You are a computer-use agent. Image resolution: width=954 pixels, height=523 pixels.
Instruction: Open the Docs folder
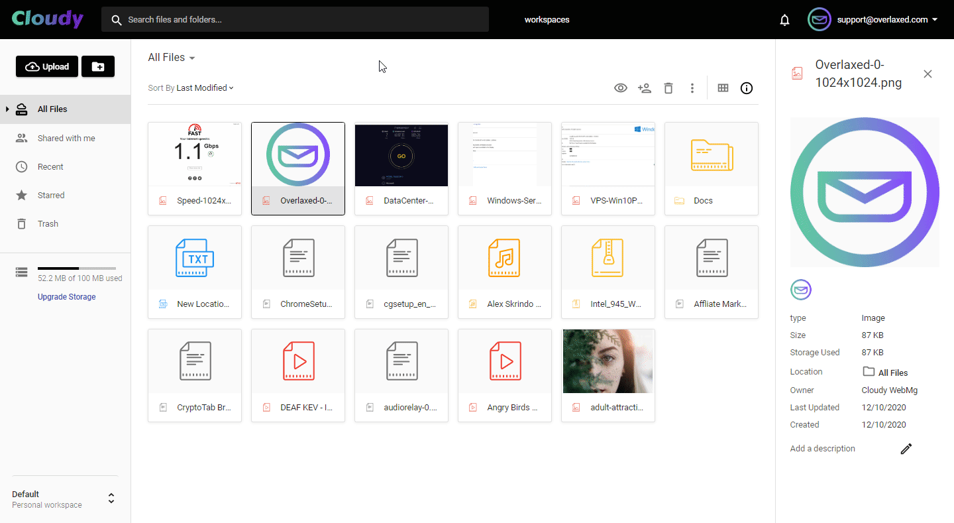click(712, 168)
